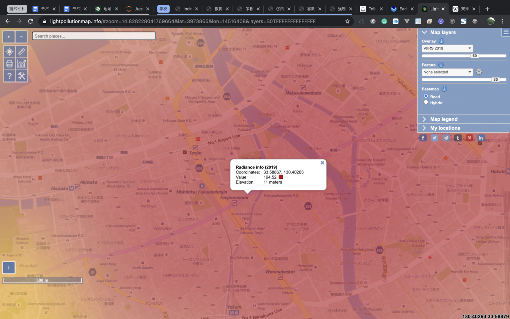Screen dimensions: 510x319
Task: Click the Watanabedori station label
Action: coord(280,271)
